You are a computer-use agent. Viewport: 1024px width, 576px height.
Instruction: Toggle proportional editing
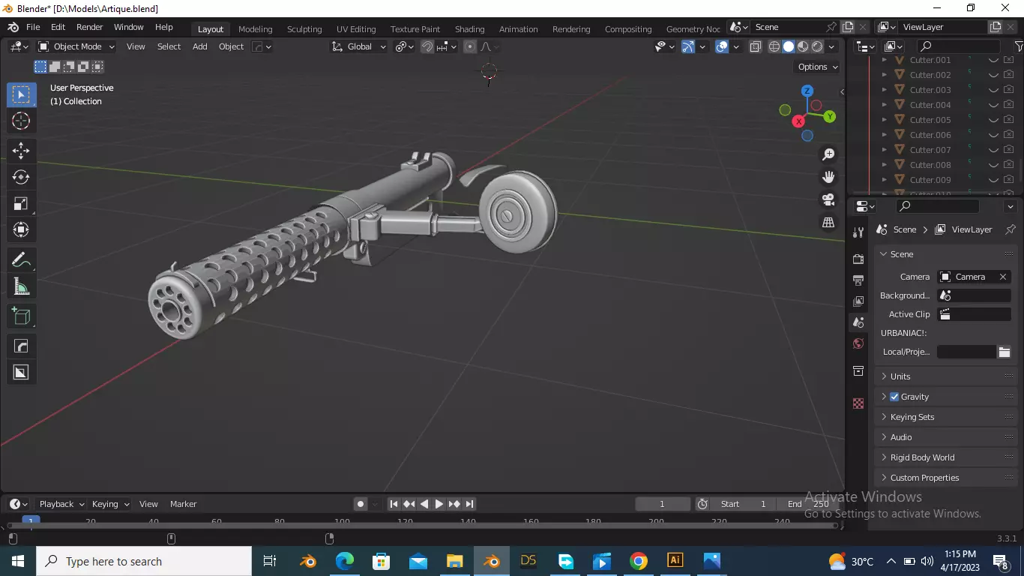point(470,46)
